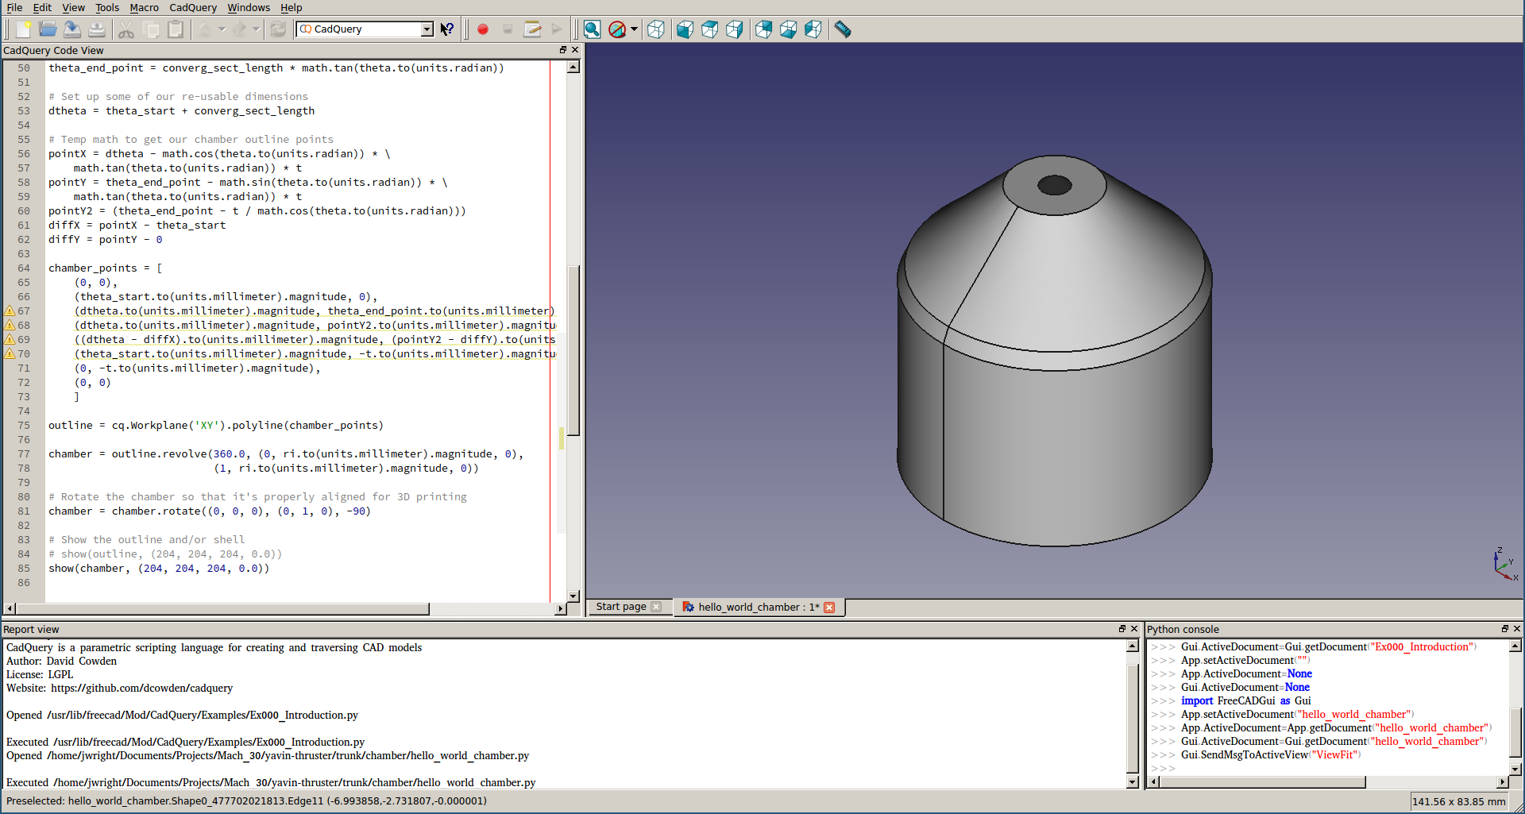Open the macro editor notepad icon
1525x814 pixels.
point(532,29)
